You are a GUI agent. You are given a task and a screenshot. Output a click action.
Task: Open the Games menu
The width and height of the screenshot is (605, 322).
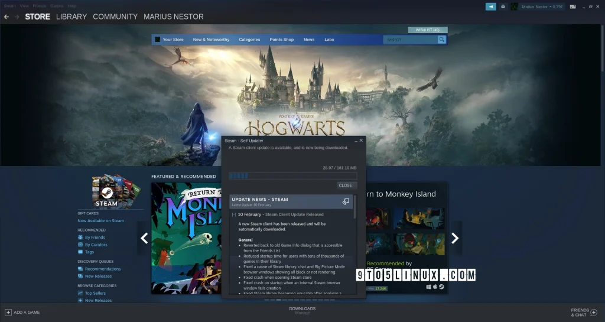[57, 6]
